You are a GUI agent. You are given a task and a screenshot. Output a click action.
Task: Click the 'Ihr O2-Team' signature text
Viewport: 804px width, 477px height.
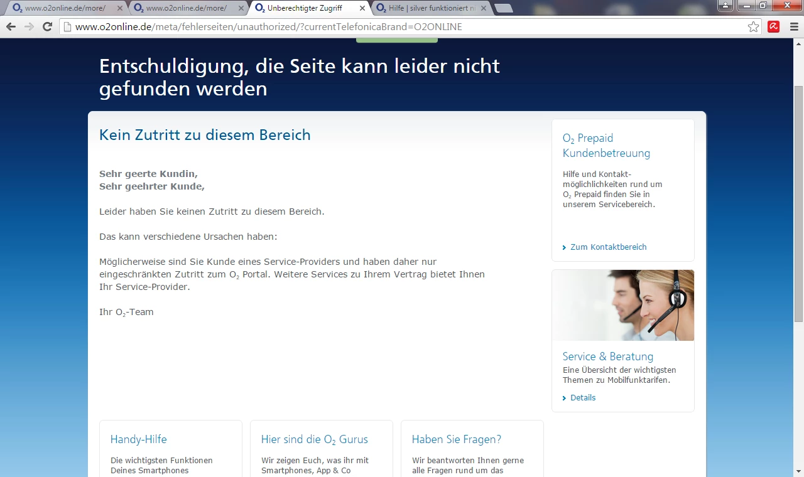tap(126, 312)
